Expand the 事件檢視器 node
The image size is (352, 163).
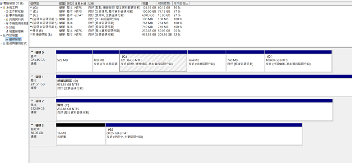pyautogui.click(x=4, y=15)
